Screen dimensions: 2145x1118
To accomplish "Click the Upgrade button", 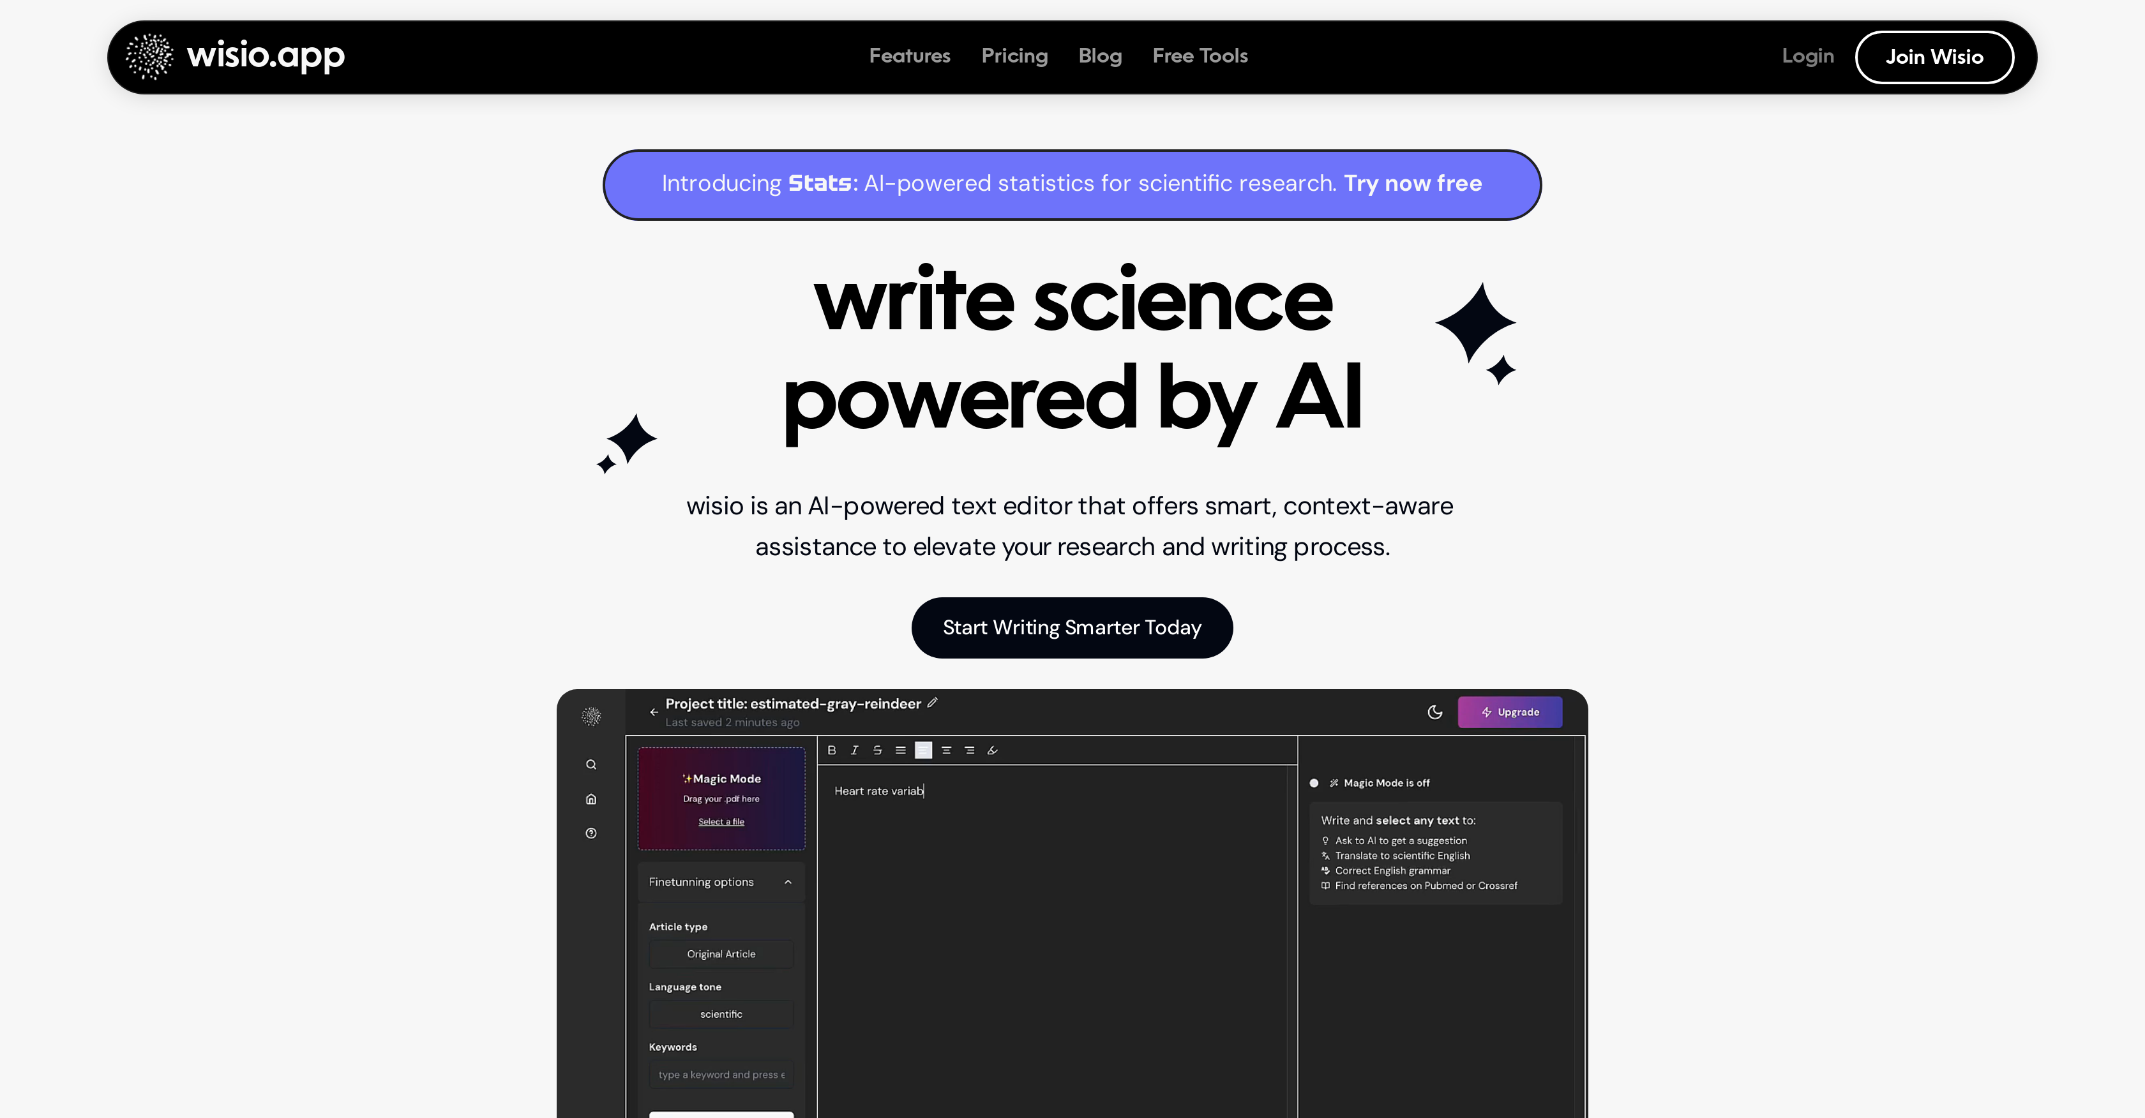I will click(1508, 712).
